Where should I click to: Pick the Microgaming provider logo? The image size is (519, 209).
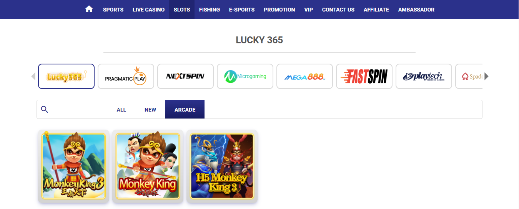click(x=245, y=76)
